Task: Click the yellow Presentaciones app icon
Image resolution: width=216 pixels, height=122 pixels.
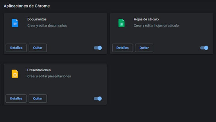Action: pyautogui.click(x=15, y=74)
